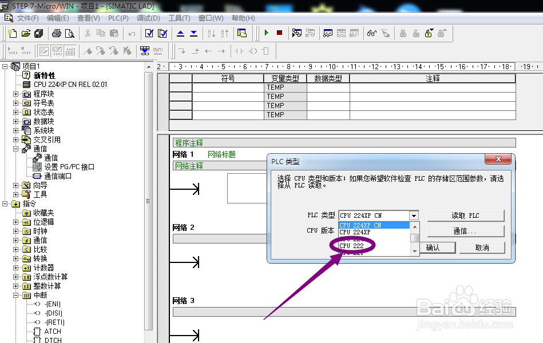Collapse the 中断 instruction folder
The width and height of the screenshot is (543, 343).
[x=15, y=295]
